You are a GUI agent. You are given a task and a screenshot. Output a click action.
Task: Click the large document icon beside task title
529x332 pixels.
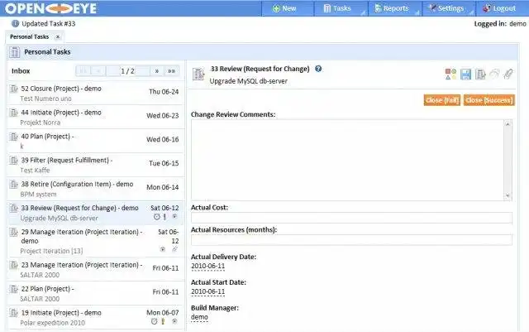click(198, 74)
